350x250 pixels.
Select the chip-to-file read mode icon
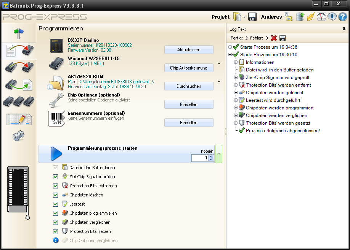click(19, 85)
